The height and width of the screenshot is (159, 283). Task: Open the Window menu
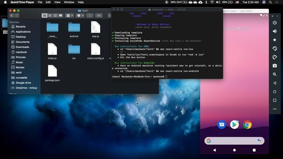click(69, 2)
